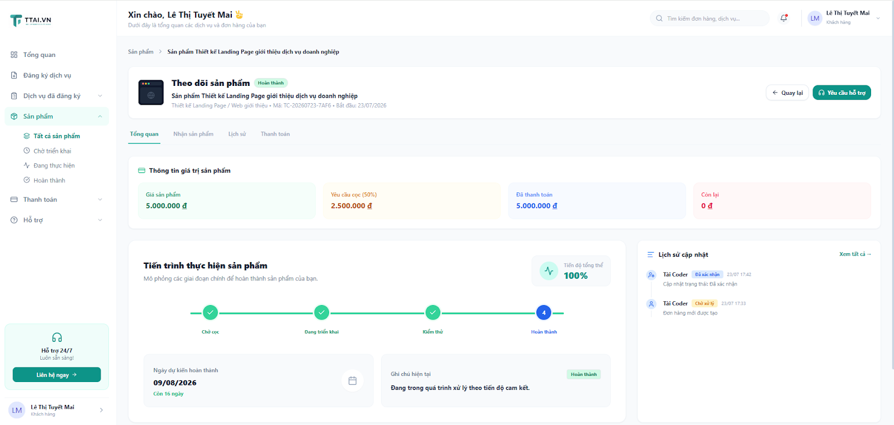
Task: Expand the Hỗ trợ sidebar menu
Action: (56, 220)
